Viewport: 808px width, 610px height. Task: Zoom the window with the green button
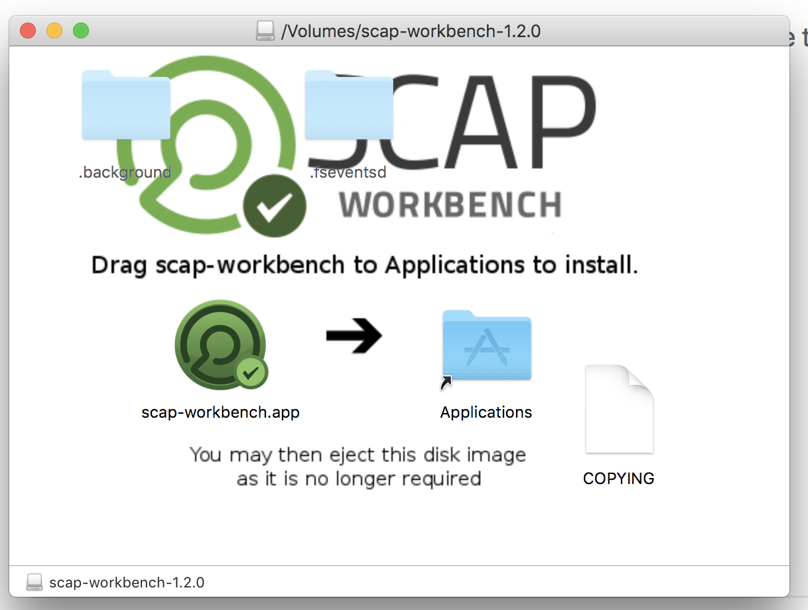pos(81,30)
